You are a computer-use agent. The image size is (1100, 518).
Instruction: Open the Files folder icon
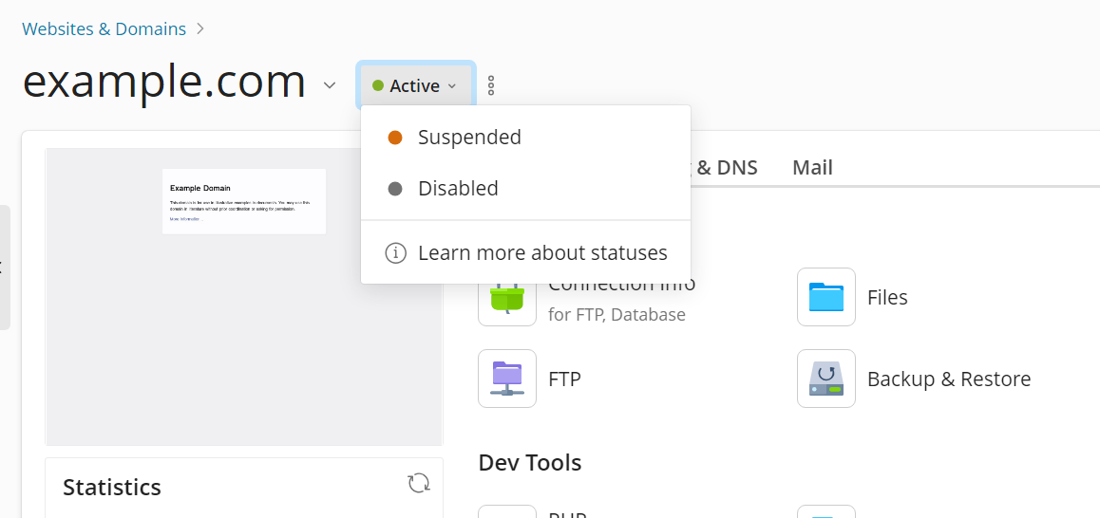click(x=825, y=297)
